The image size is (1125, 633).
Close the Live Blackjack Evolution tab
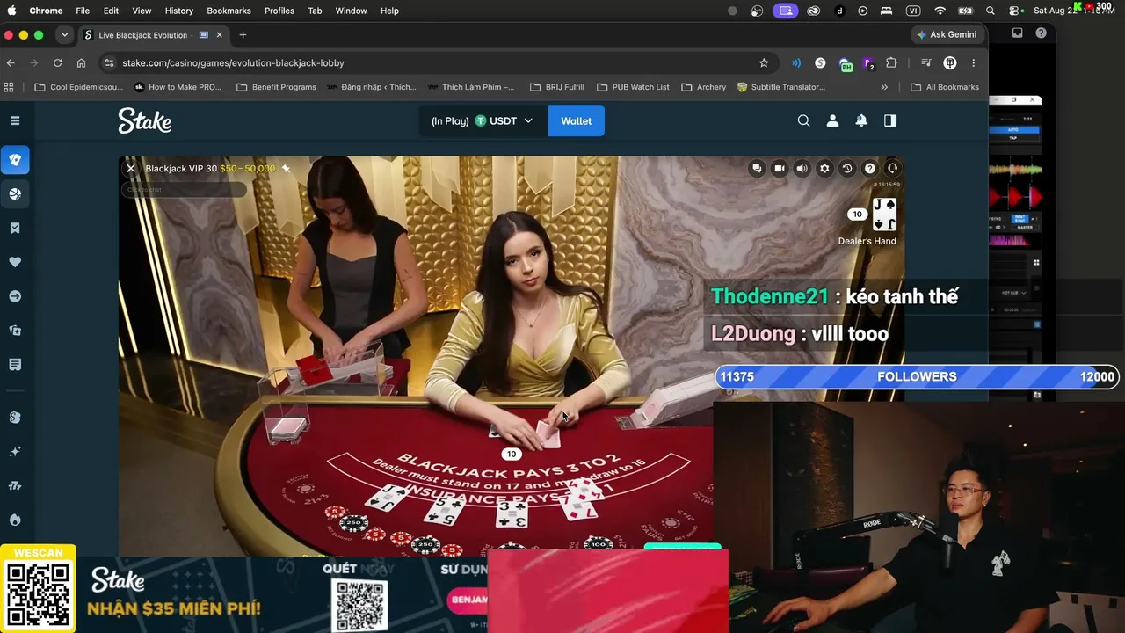(220, 35)
